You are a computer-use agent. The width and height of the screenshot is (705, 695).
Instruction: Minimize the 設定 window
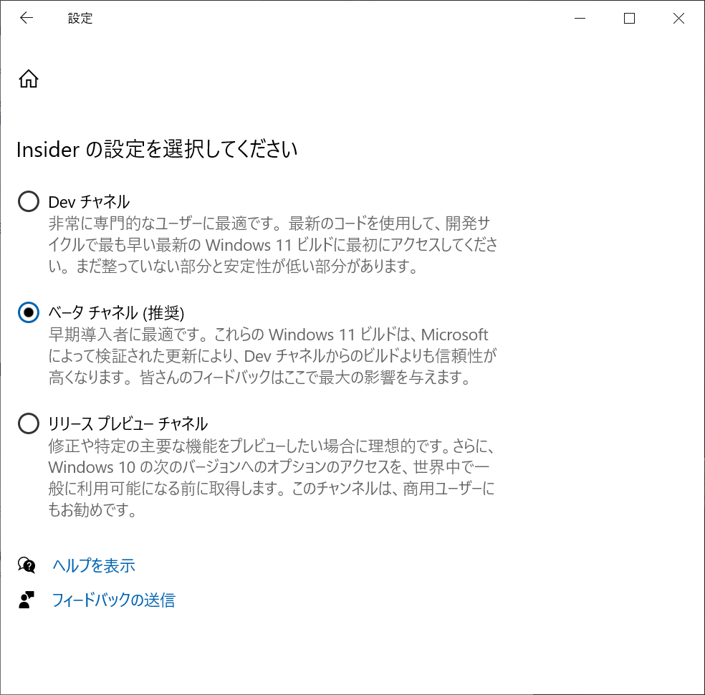point(580,18)
